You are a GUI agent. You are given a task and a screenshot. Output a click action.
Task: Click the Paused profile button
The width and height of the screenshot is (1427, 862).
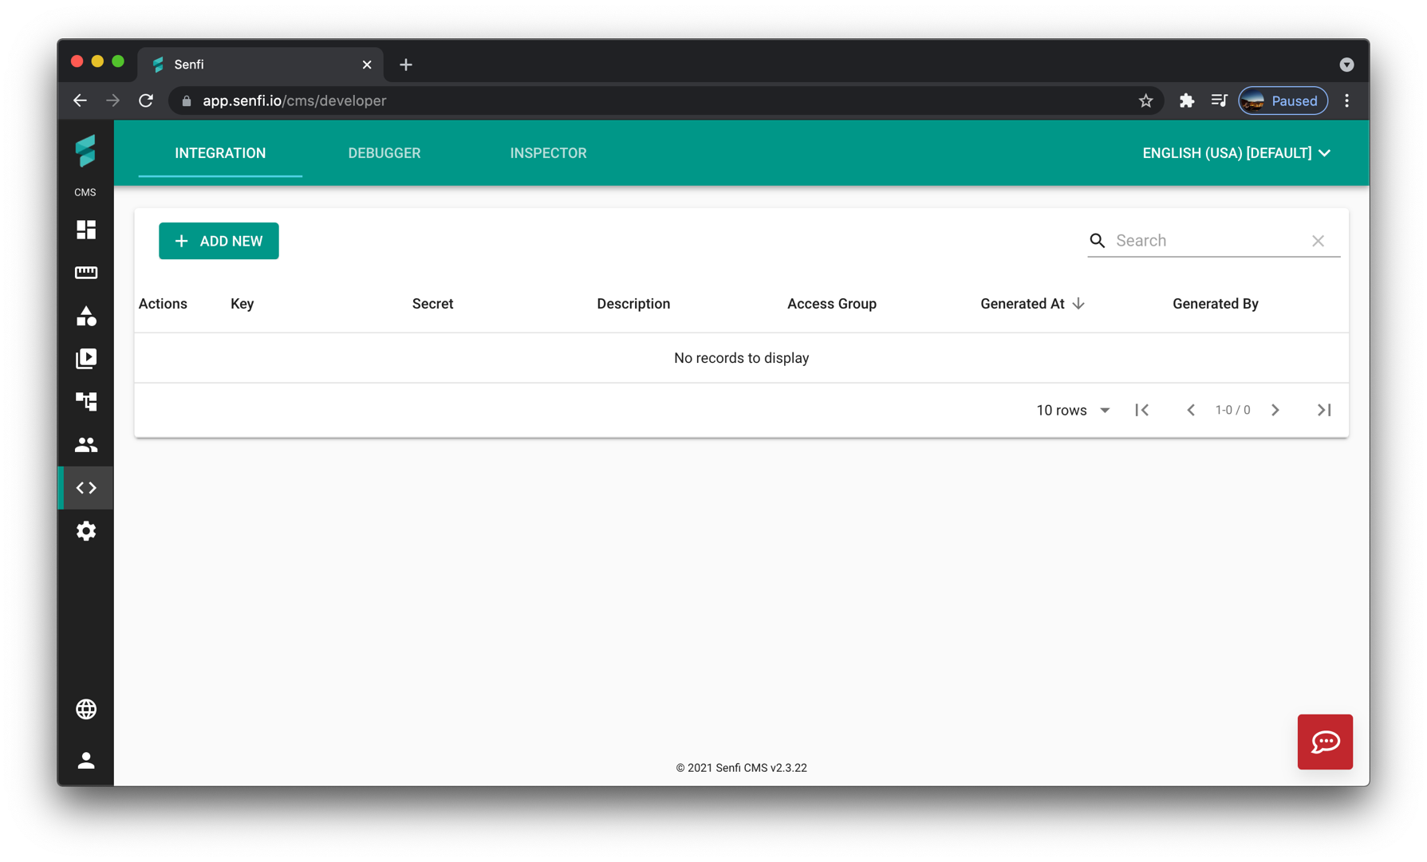1283,100
